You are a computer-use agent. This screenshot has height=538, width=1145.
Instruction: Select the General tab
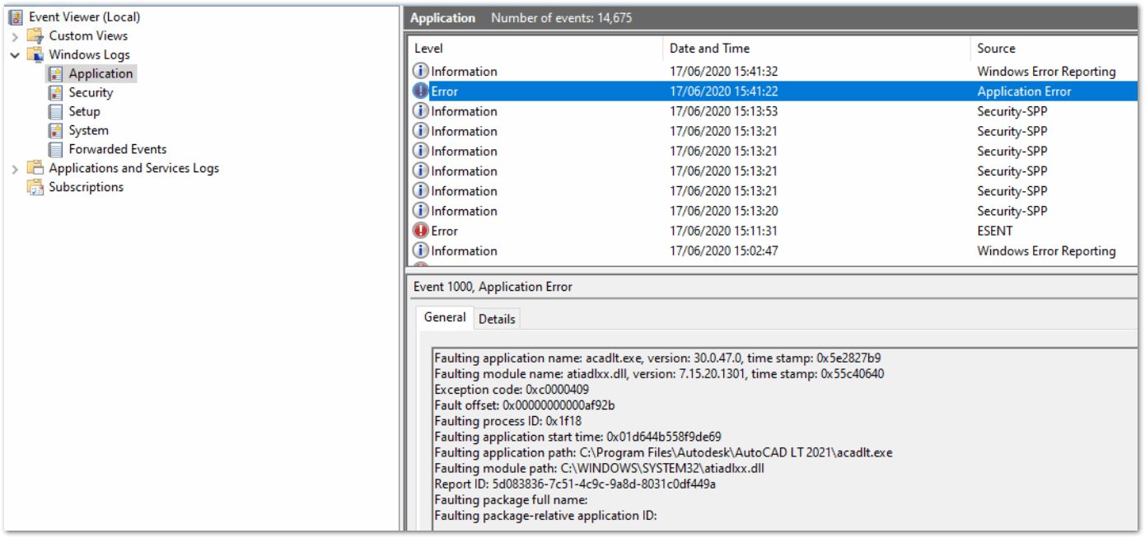(444, 317)
